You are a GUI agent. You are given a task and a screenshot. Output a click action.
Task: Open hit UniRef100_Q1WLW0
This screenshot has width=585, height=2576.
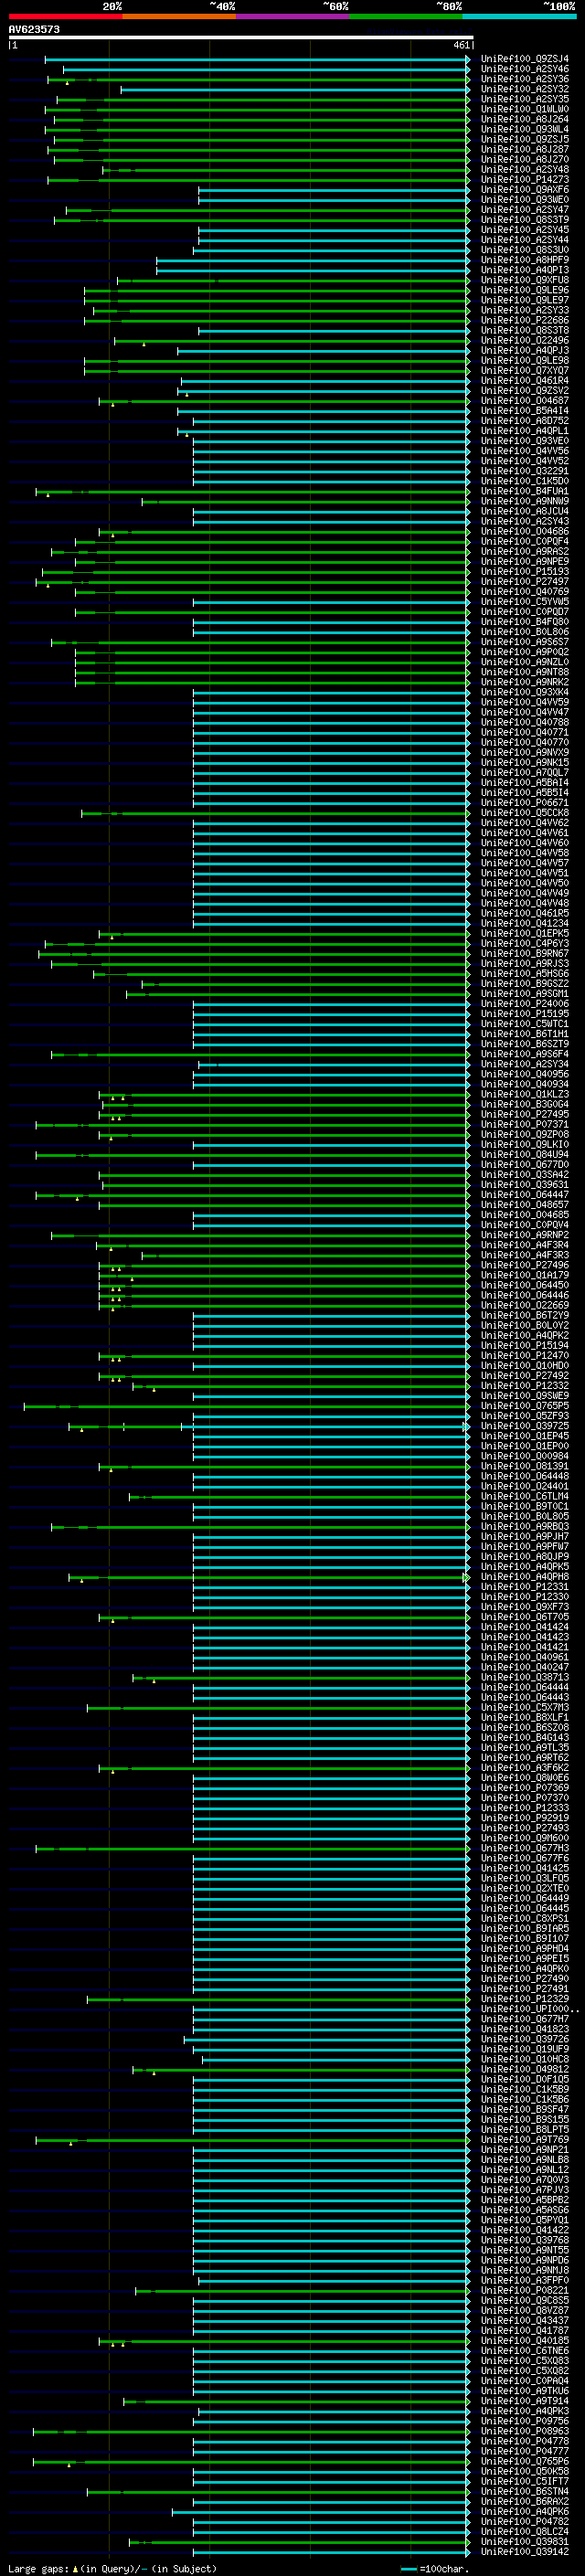tap(524, 109)
